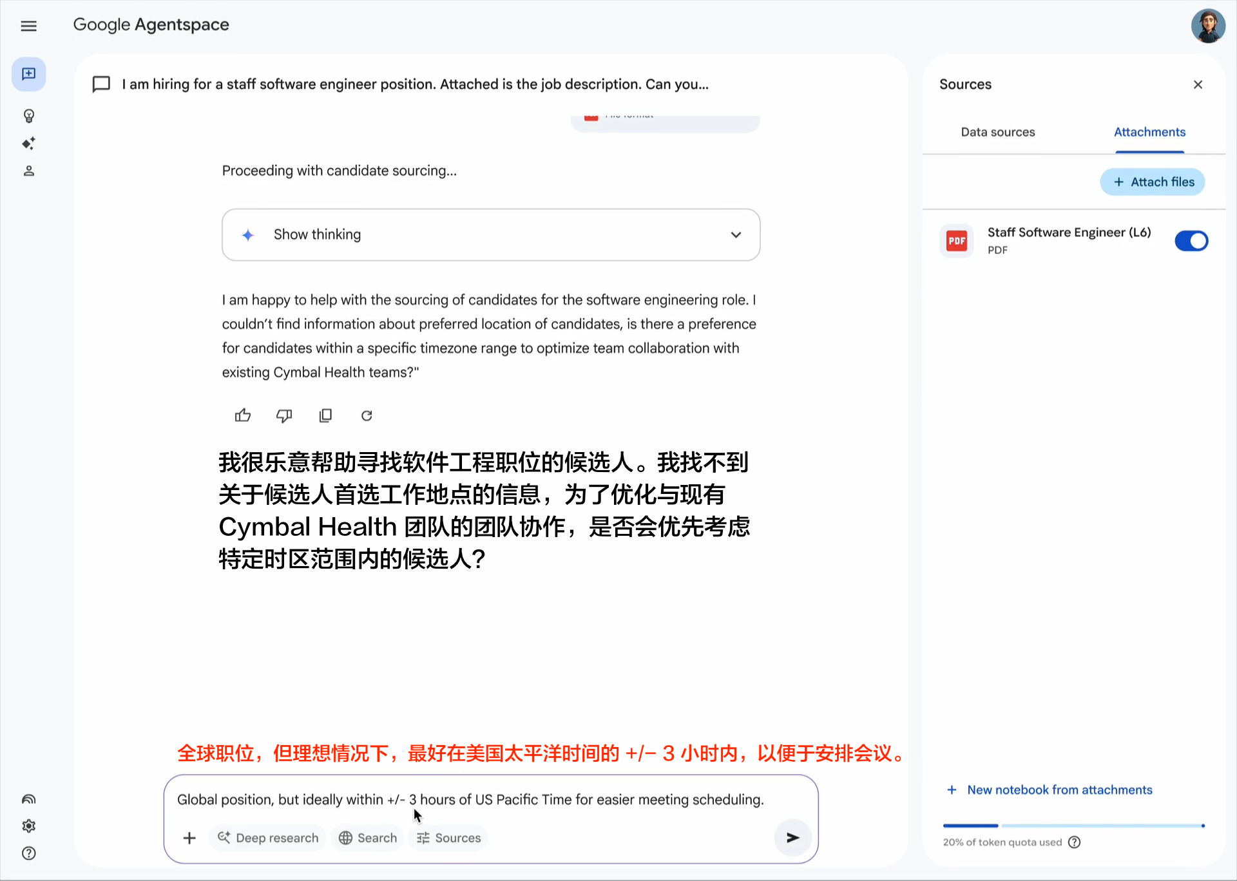Select the Attachments tab
1237x881 pixels.
pos(1149,132)
